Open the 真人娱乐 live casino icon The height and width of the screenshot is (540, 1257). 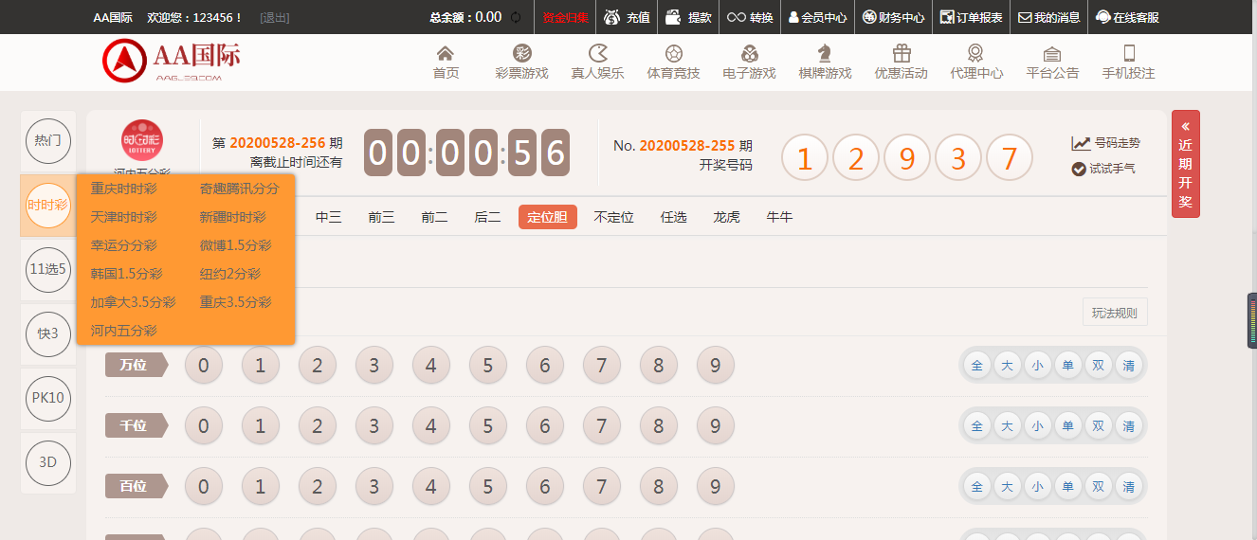[x=597, y=54]
